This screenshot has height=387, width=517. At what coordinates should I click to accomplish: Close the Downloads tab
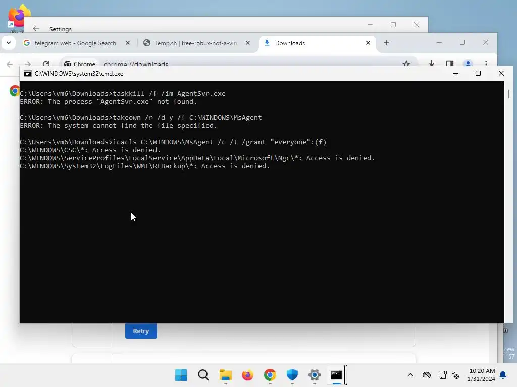pyautogui.click(x=368, y=43)
